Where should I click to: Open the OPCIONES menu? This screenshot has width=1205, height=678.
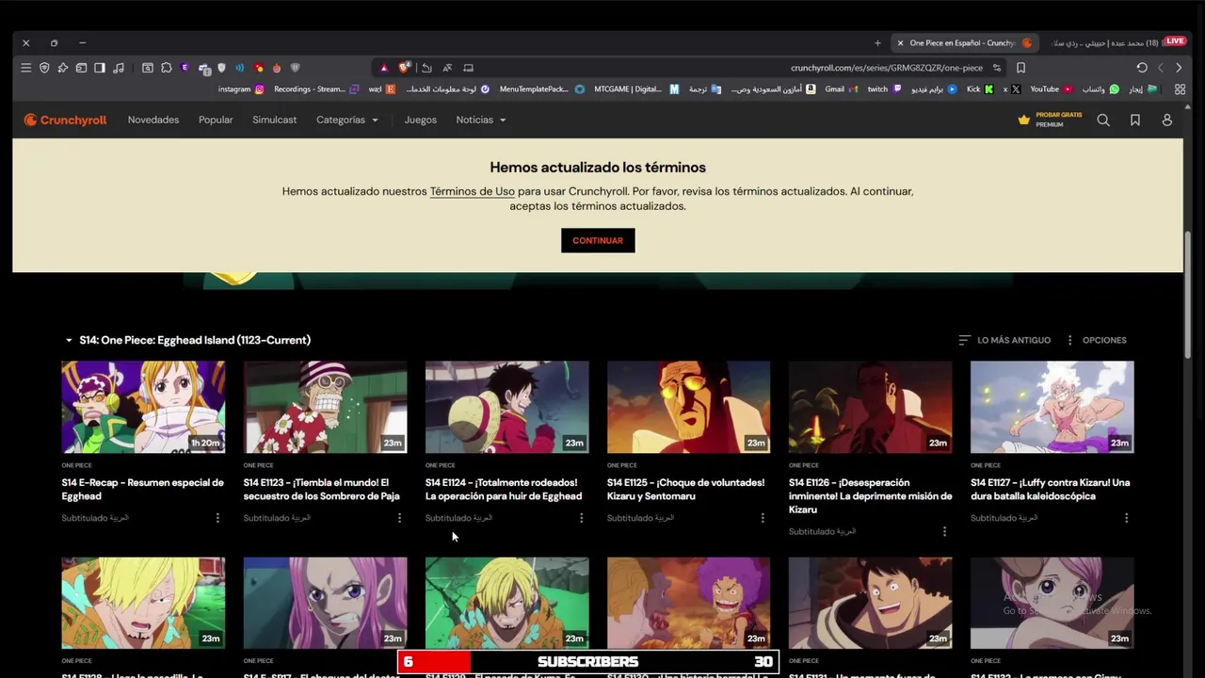pyautogui.click(x=1096, y=340)
